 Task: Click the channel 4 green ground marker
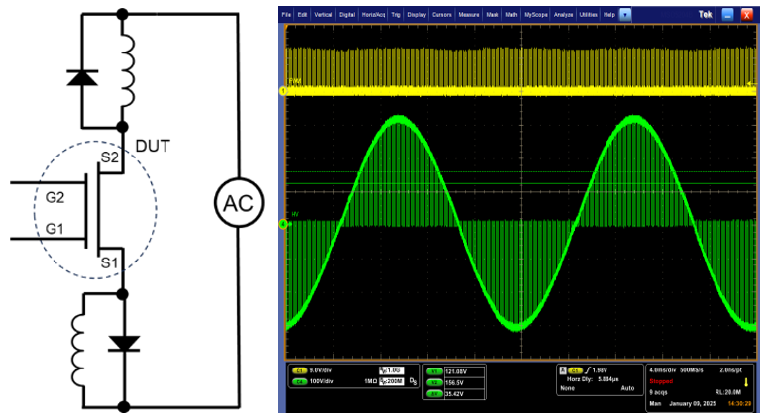click(x=283, y=225)
